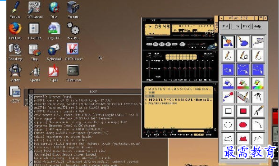Click the first band slider in XMMS equalizer
The image size is (279, 166).
(165, 69)
